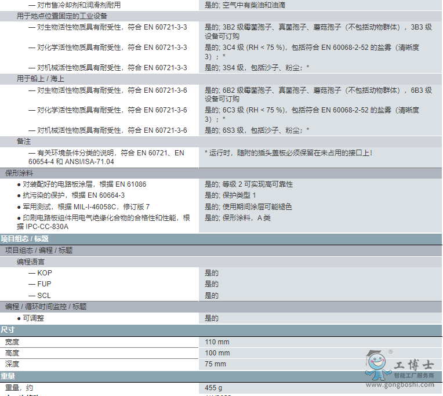Screen dimensions: 443x396
Task: Click the '是的; 3S4 级, 包括沙子、粉尘' value
Action: [257, 68]
